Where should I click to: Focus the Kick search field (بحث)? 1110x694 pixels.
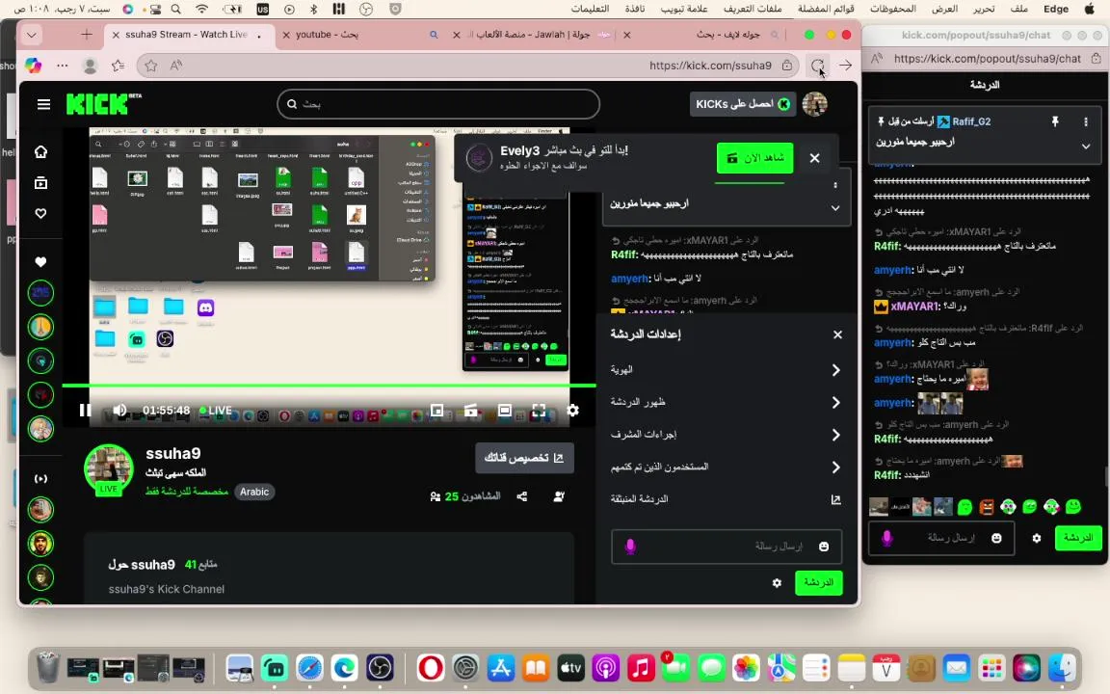[x=438, y=104]
